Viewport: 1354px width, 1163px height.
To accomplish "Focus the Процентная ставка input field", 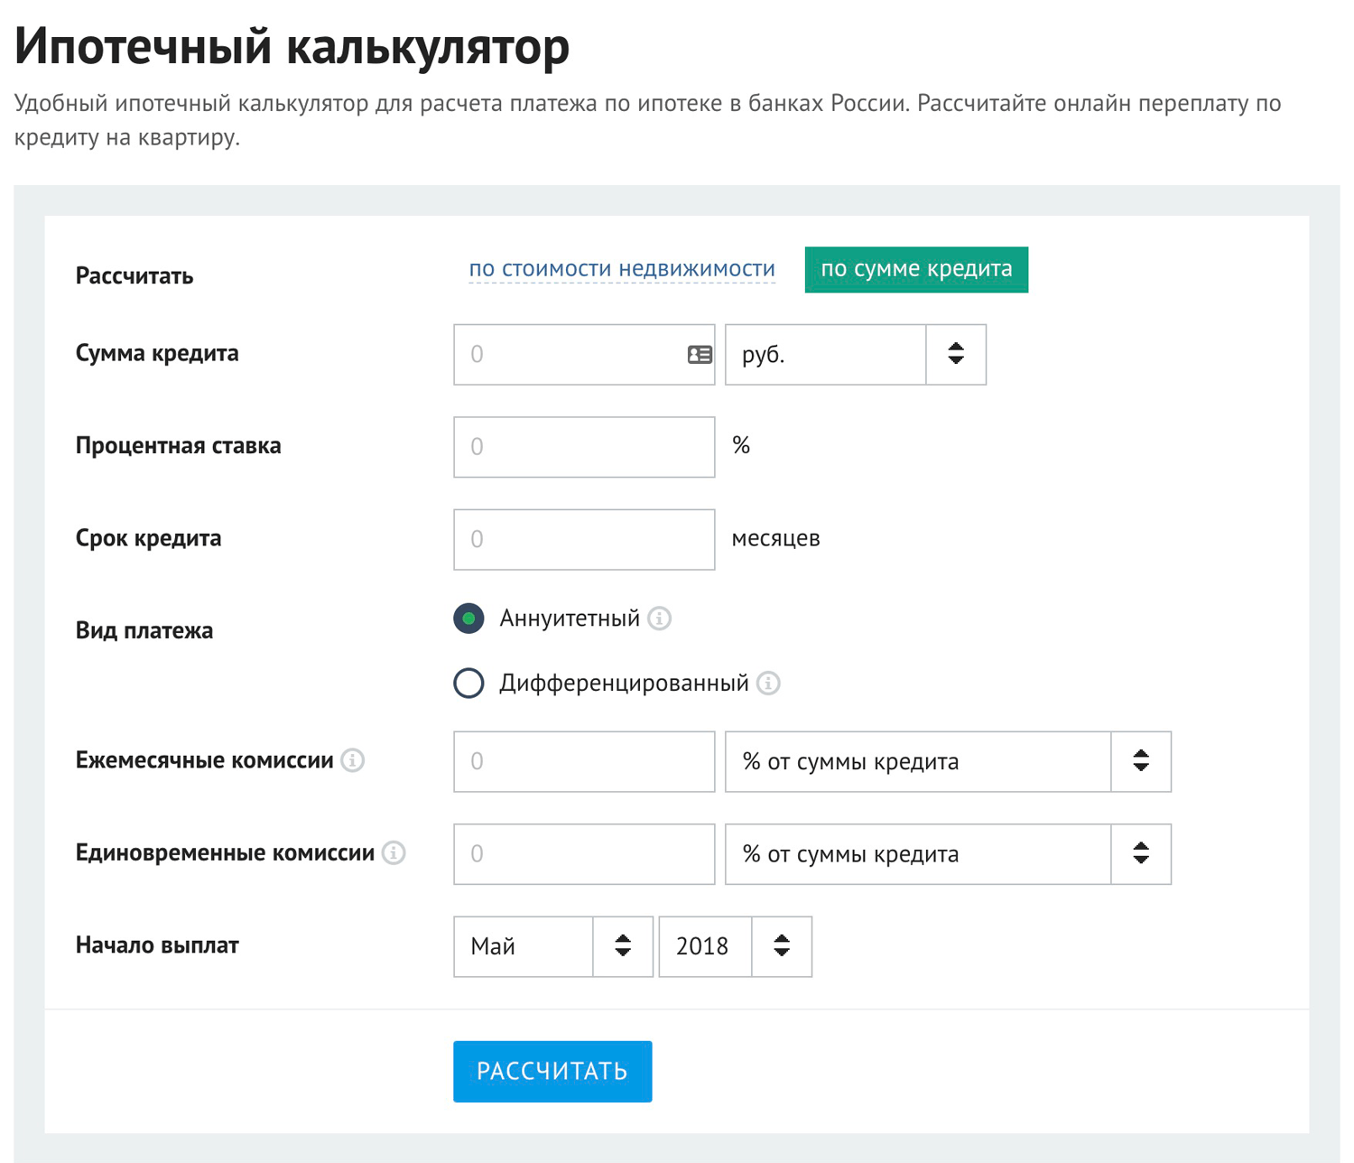I will [x=584, y=447].
